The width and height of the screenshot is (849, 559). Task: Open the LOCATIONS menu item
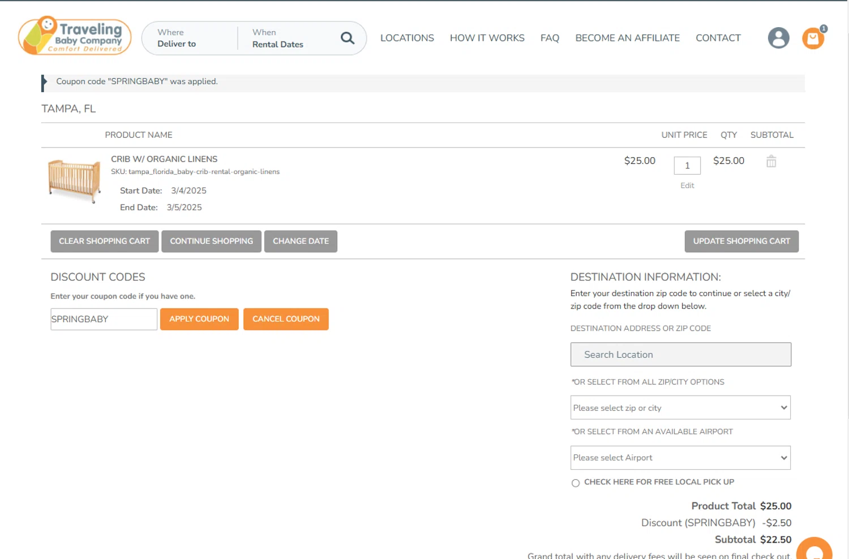pos(407,38)
